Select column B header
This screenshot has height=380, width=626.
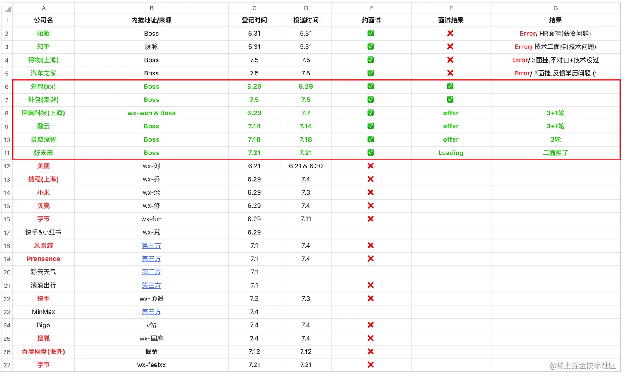pos(152,8)
